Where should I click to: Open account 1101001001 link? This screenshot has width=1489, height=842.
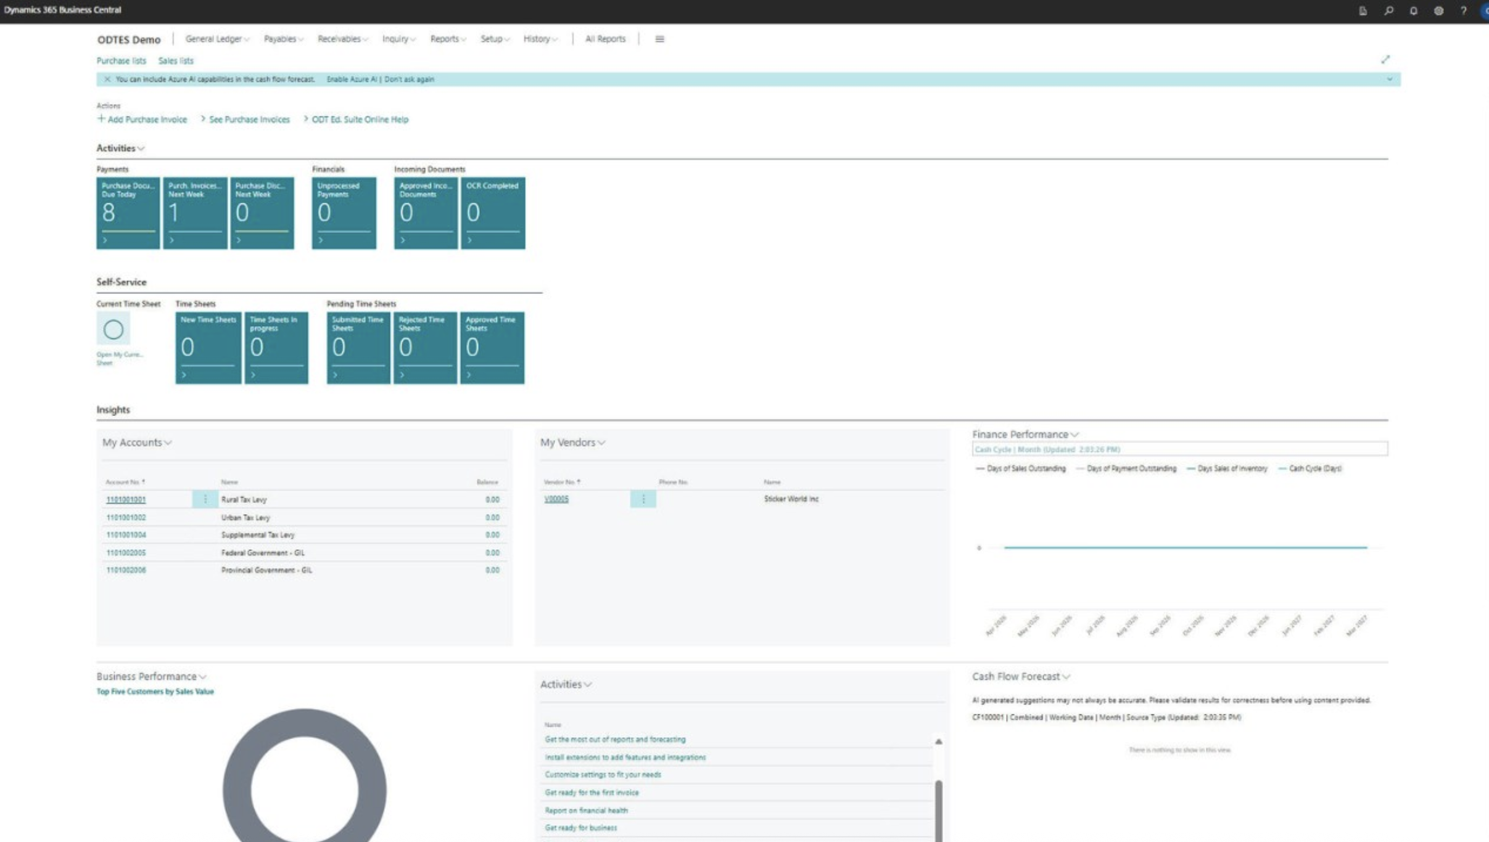[126, 499]
